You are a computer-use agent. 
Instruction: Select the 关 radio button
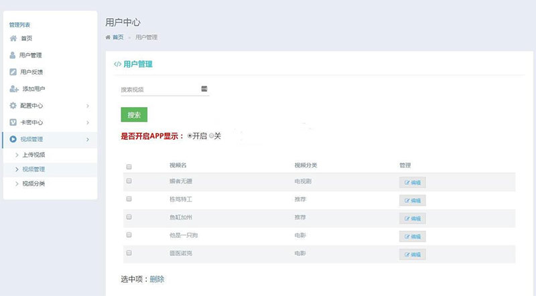[211, 135]
